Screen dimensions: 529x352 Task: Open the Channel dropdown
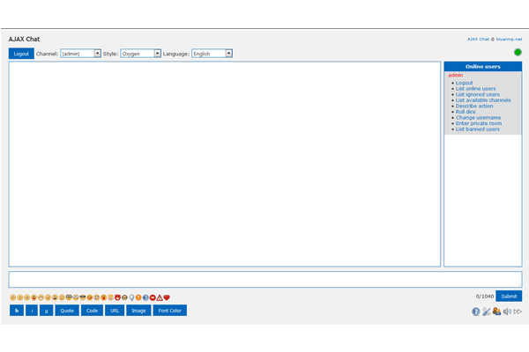(x=80, y=54)
